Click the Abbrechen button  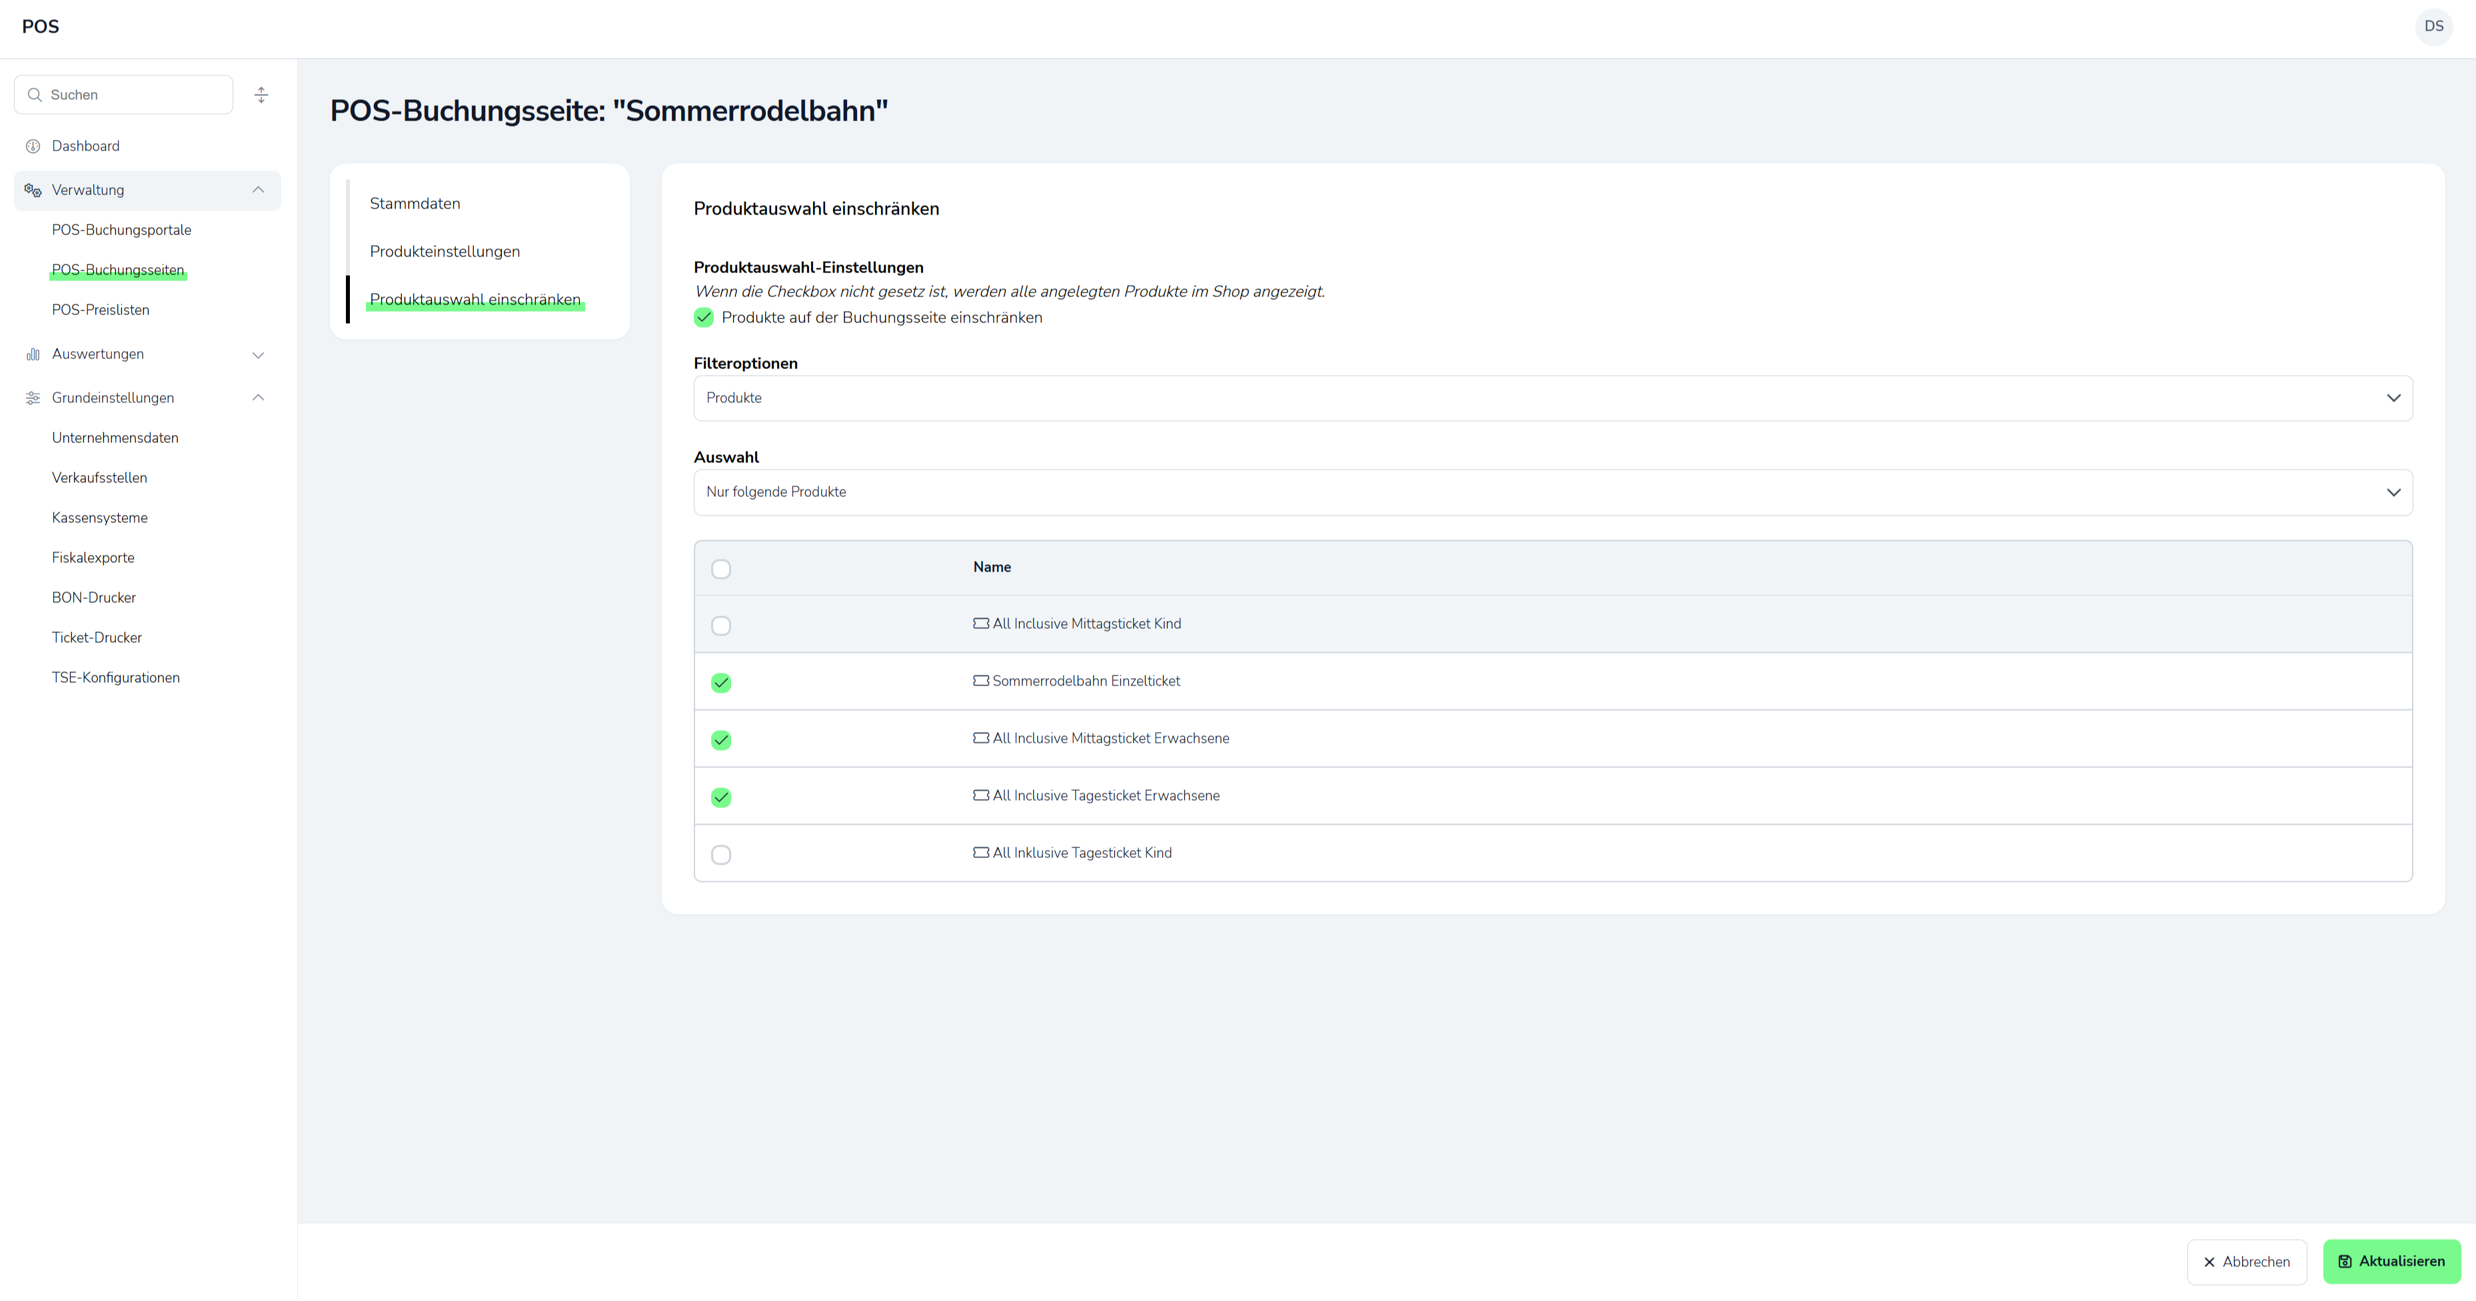(x=2246, y=1262)
